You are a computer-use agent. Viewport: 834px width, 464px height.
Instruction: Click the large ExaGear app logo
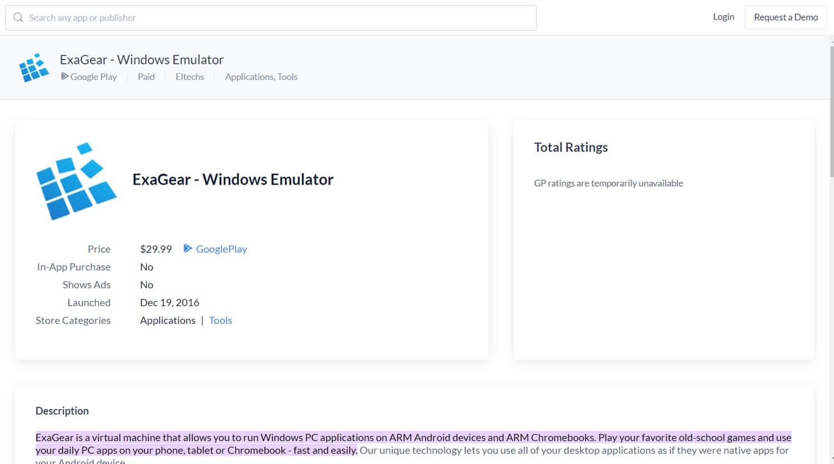(76, 181)
